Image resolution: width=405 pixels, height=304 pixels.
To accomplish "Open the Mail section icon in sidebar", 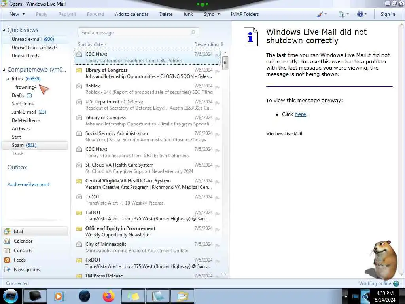I will point(7,231).
